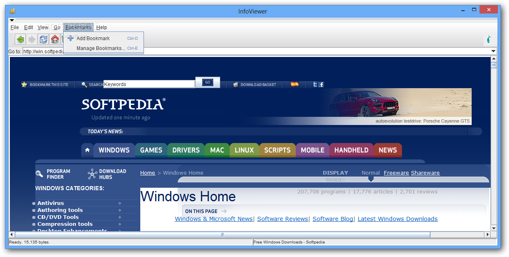Choose Add Bookmark menu entry

103,38
